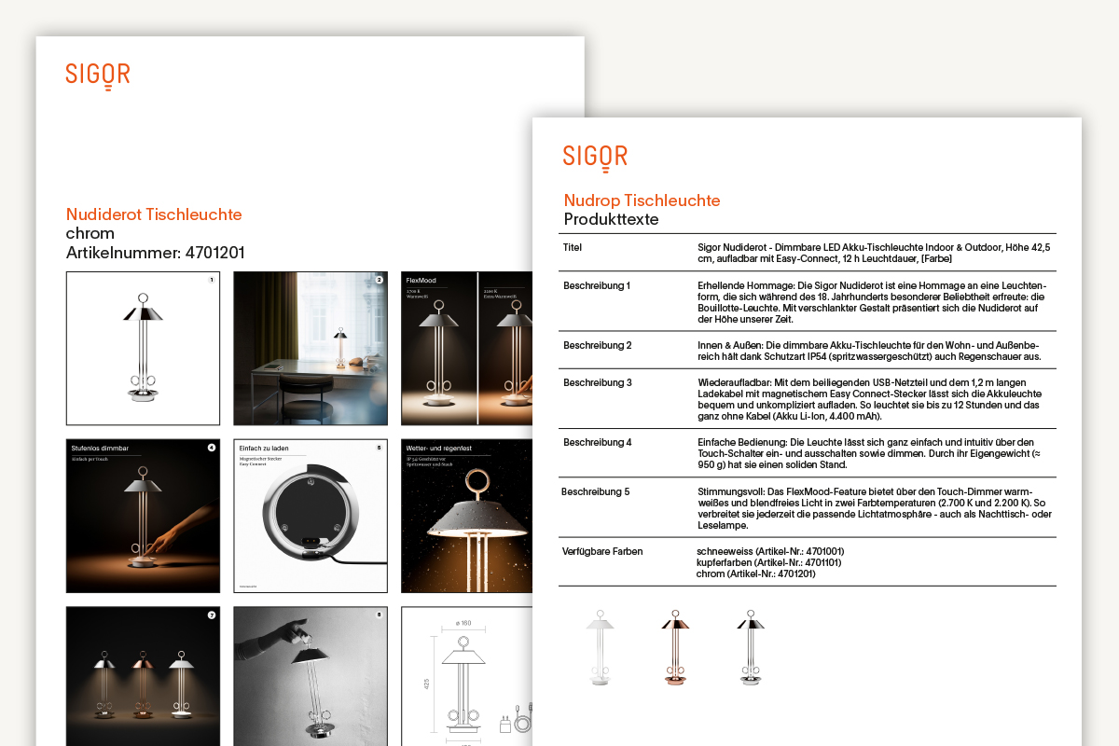Viewport: 1119px width, 746px height.
Task: Open thumbnail 2 showing the lamp on a desk
Action: tap(311, 349)
